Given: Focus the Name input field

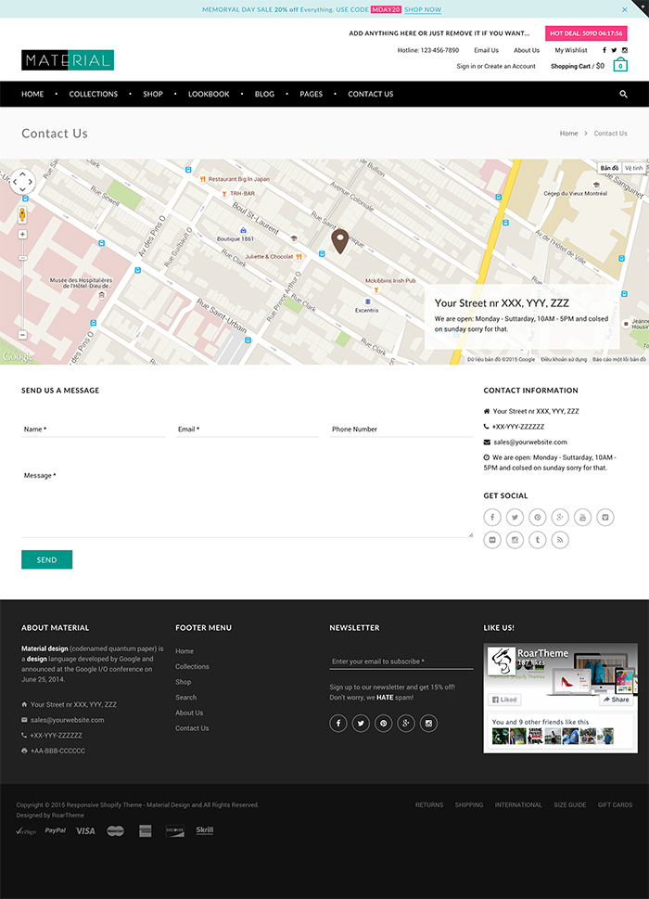Looking at the screenshot, I should [x=94, y=429].
